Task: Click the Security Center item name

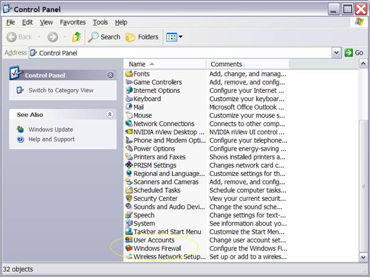Action: click(x=156, y=199)
